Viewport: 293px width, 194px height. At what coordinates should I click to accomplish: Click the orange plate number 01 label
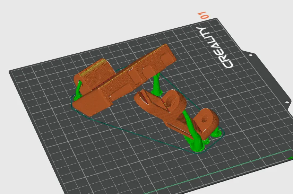203,15
